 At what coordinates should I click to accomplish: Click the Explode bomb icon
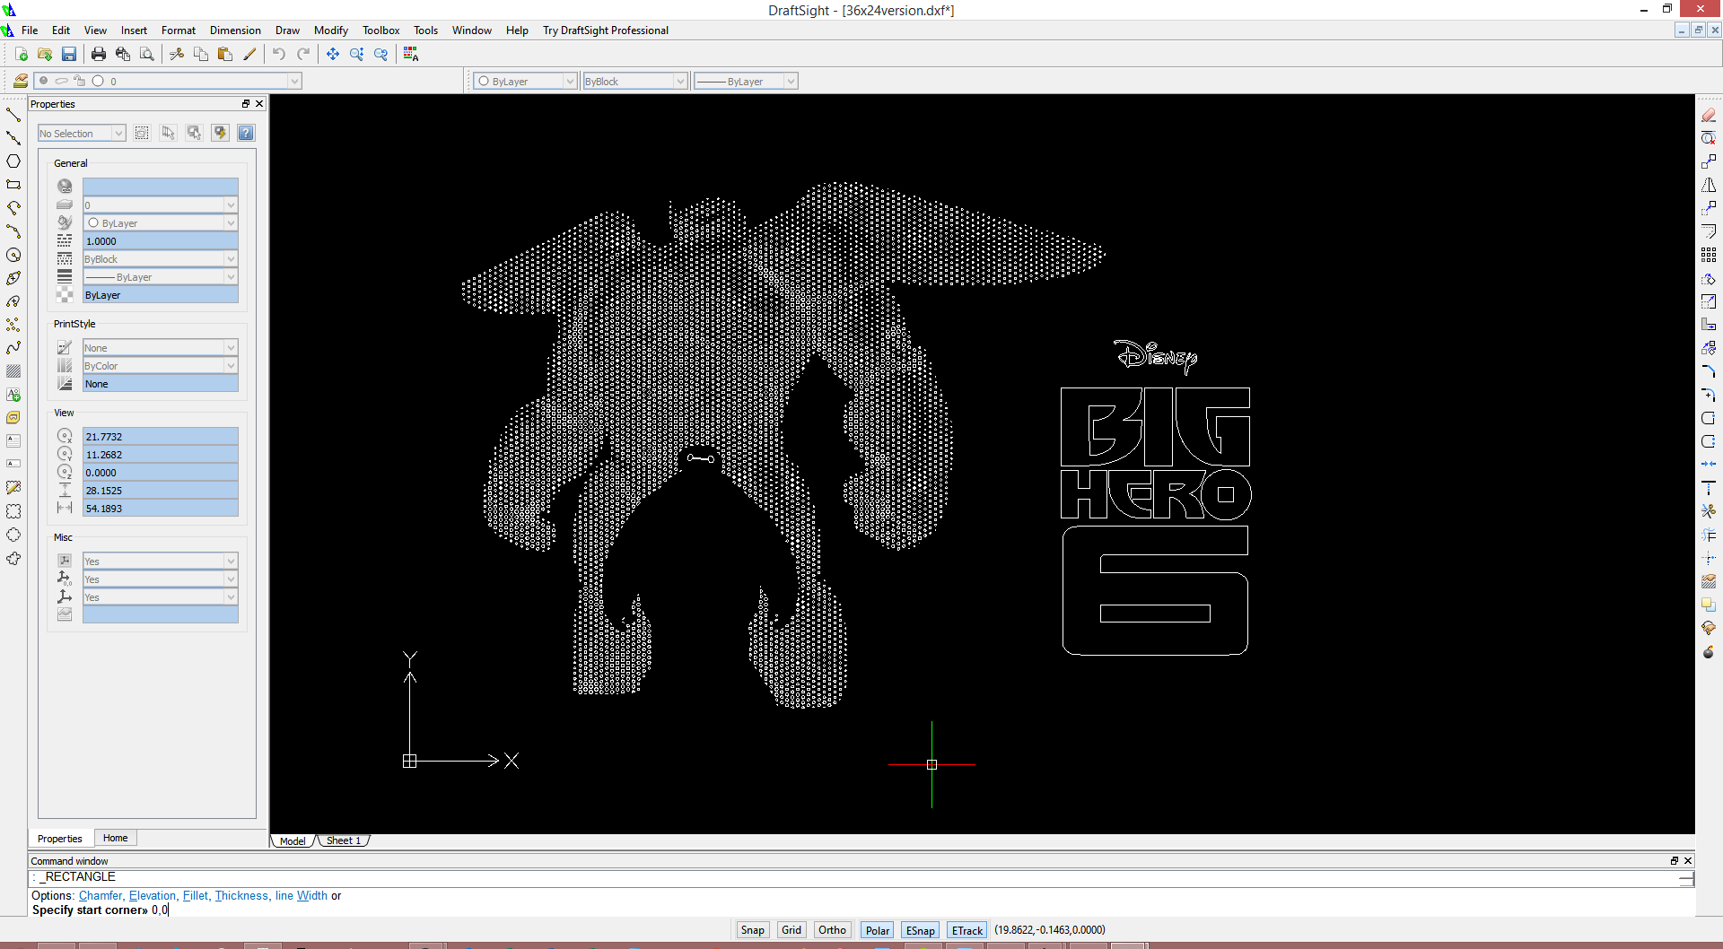(x=1709, y=652)
